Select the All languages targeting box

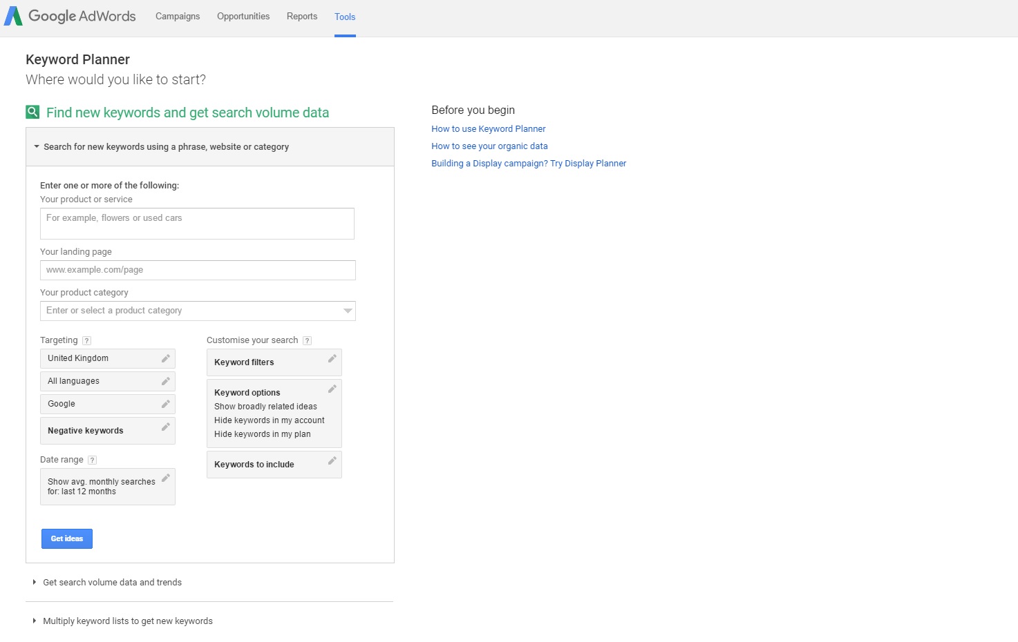click(108, 381)
